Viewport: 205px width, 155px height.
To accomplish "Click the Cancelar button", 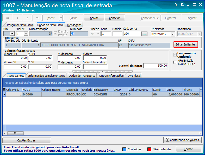I will tap(114, 18).
